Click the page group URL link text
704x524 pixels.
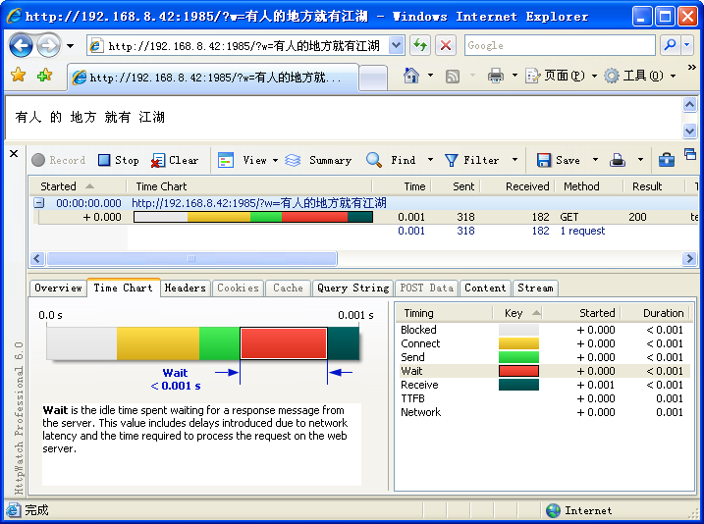click(x=259, y=203)
